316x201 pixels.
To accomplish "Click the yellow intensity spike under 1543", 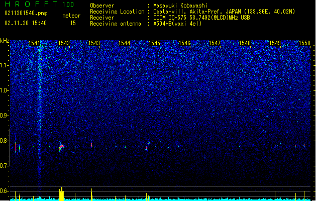I will click(x=91, y=194).
